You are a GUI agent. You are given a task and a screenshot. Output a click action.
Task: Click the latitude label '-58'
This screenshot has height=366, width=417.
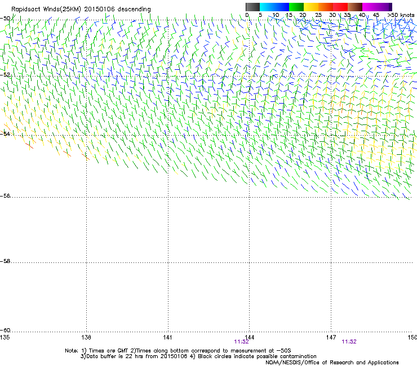5,261
